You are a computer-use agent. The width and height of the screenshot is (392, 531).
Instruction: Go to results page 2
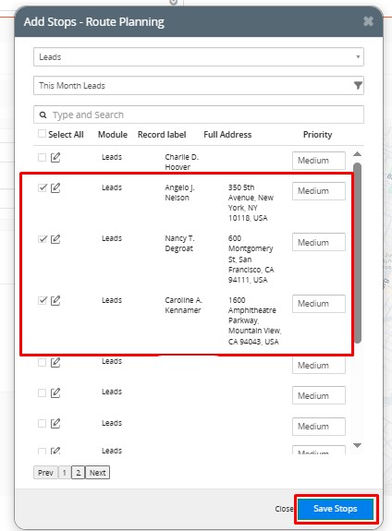[78, 473]
